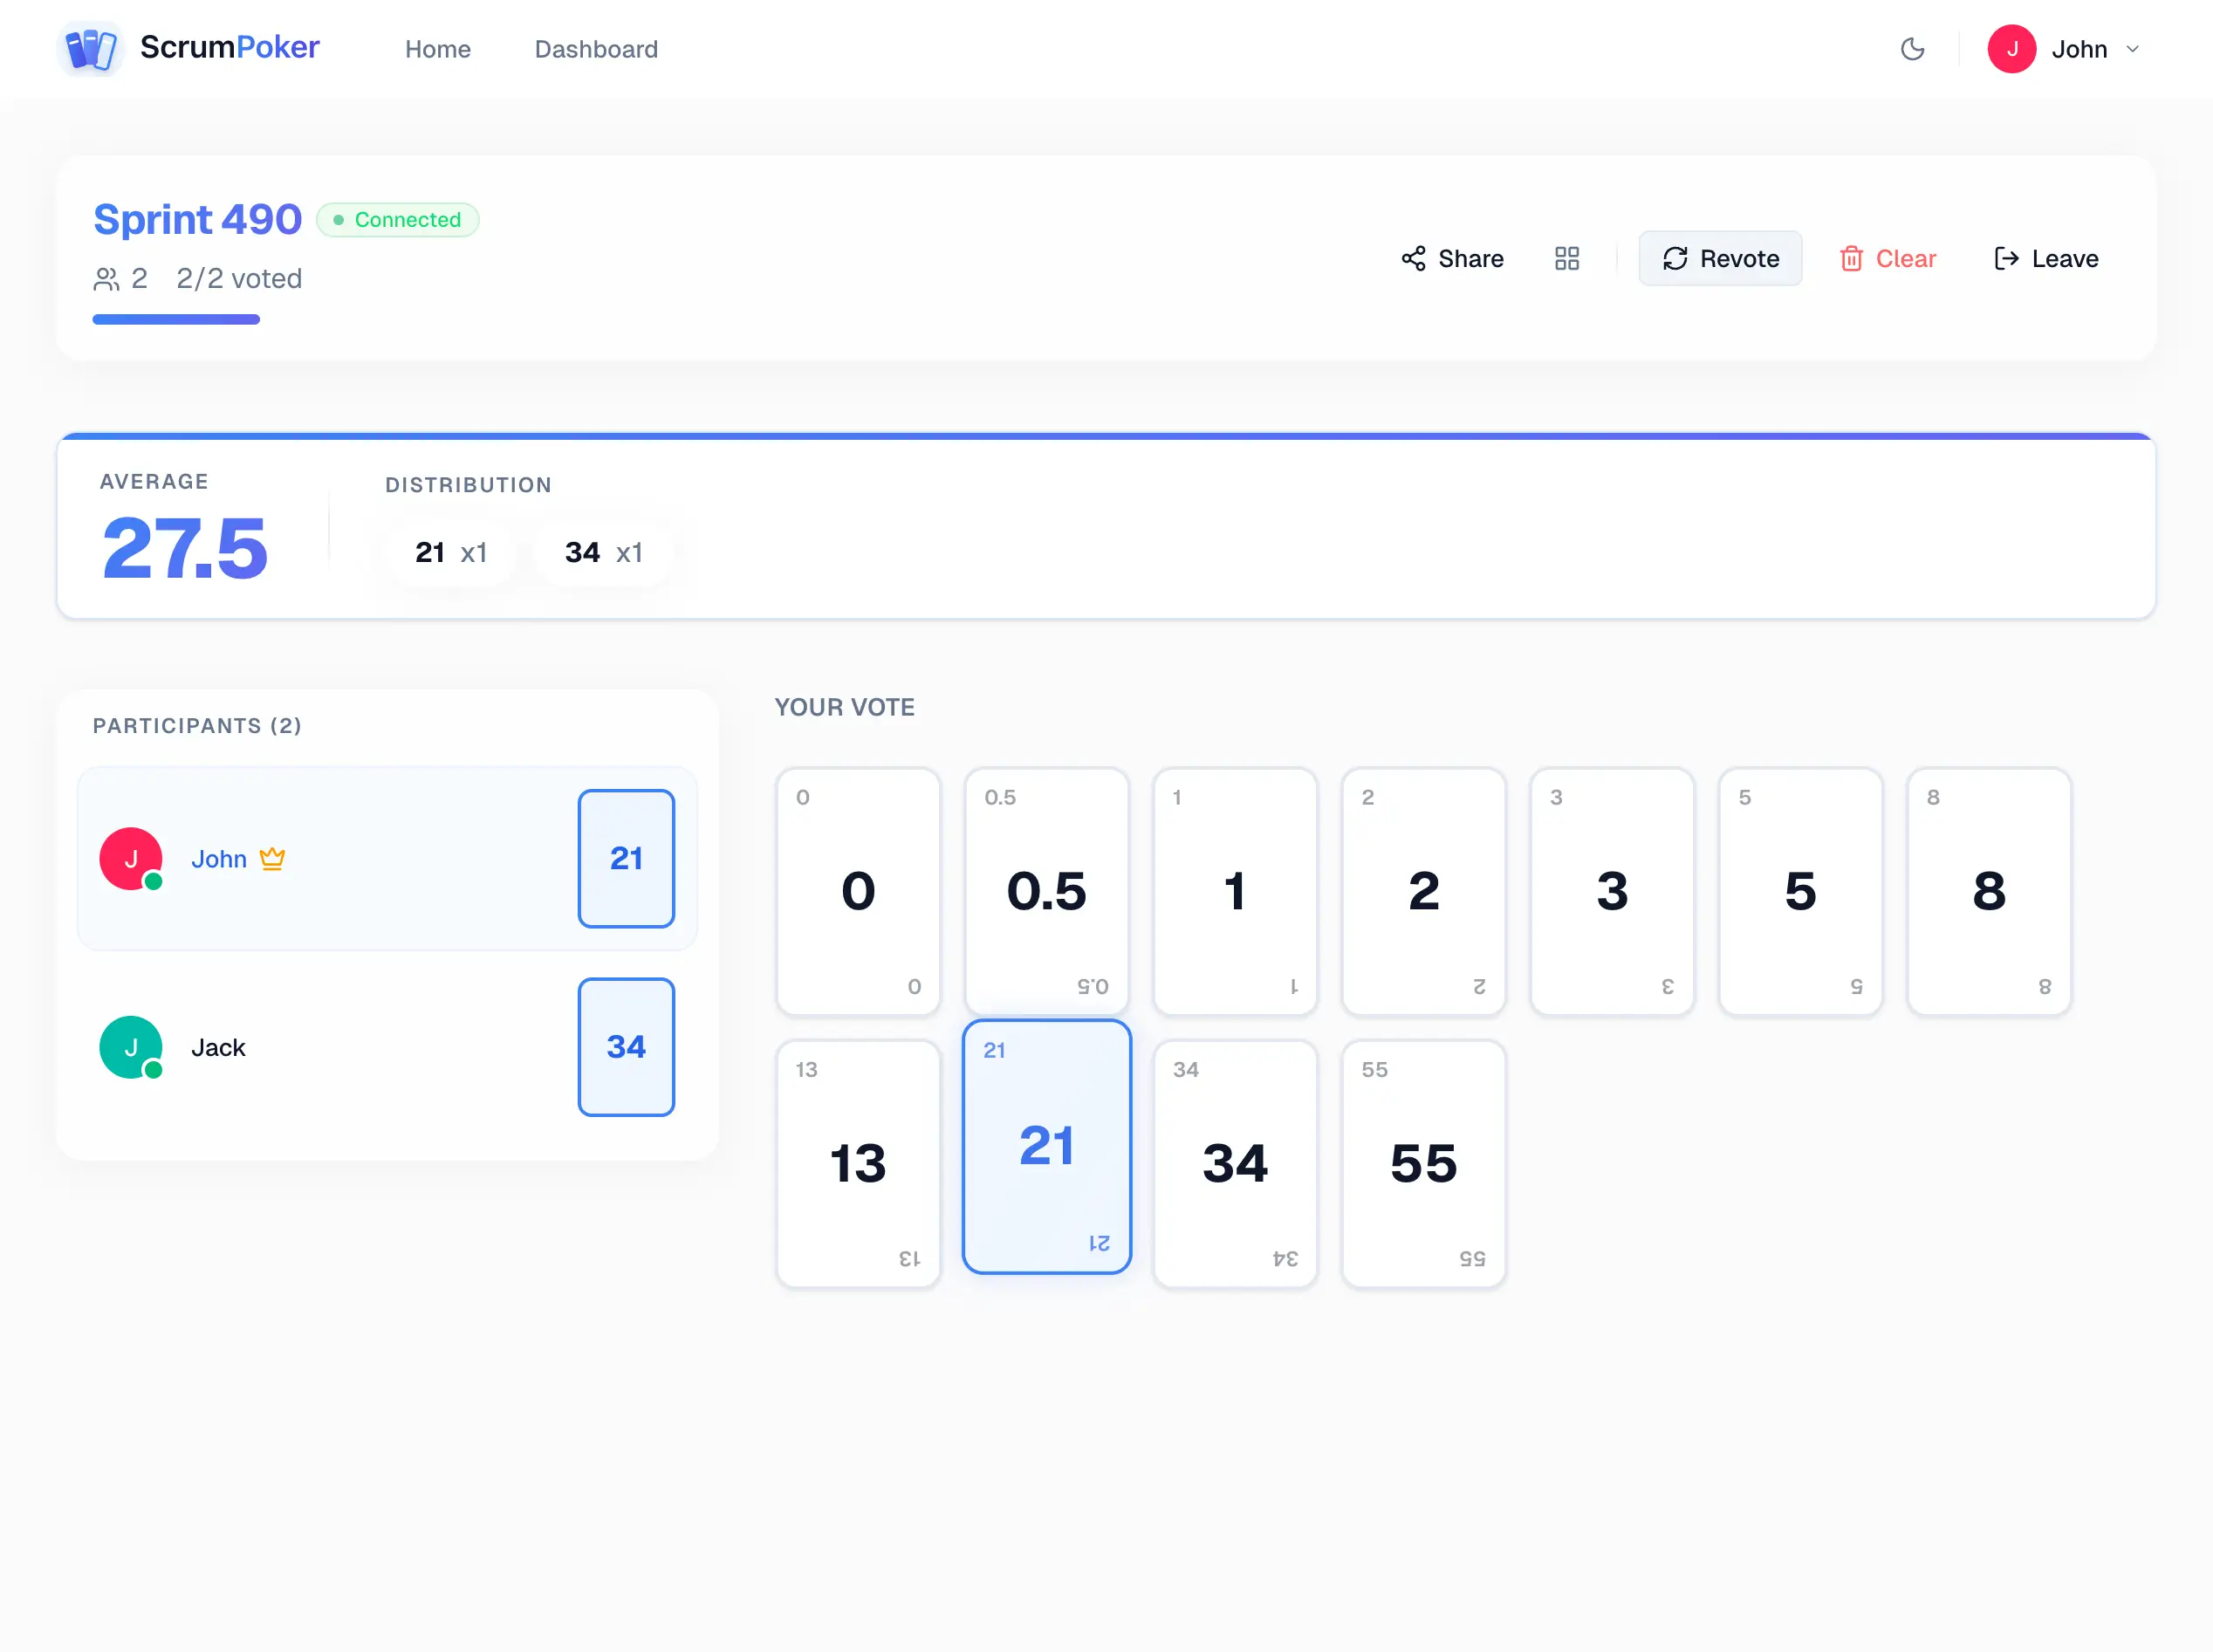
Task: Switch to the Home tab
Action: (437, 49)
